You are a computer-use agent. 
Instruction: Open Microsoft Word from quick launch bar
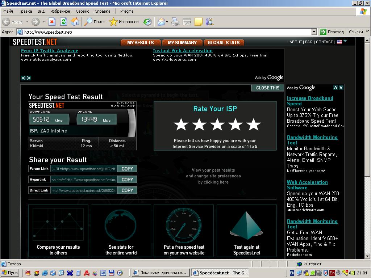pos(103,273)
